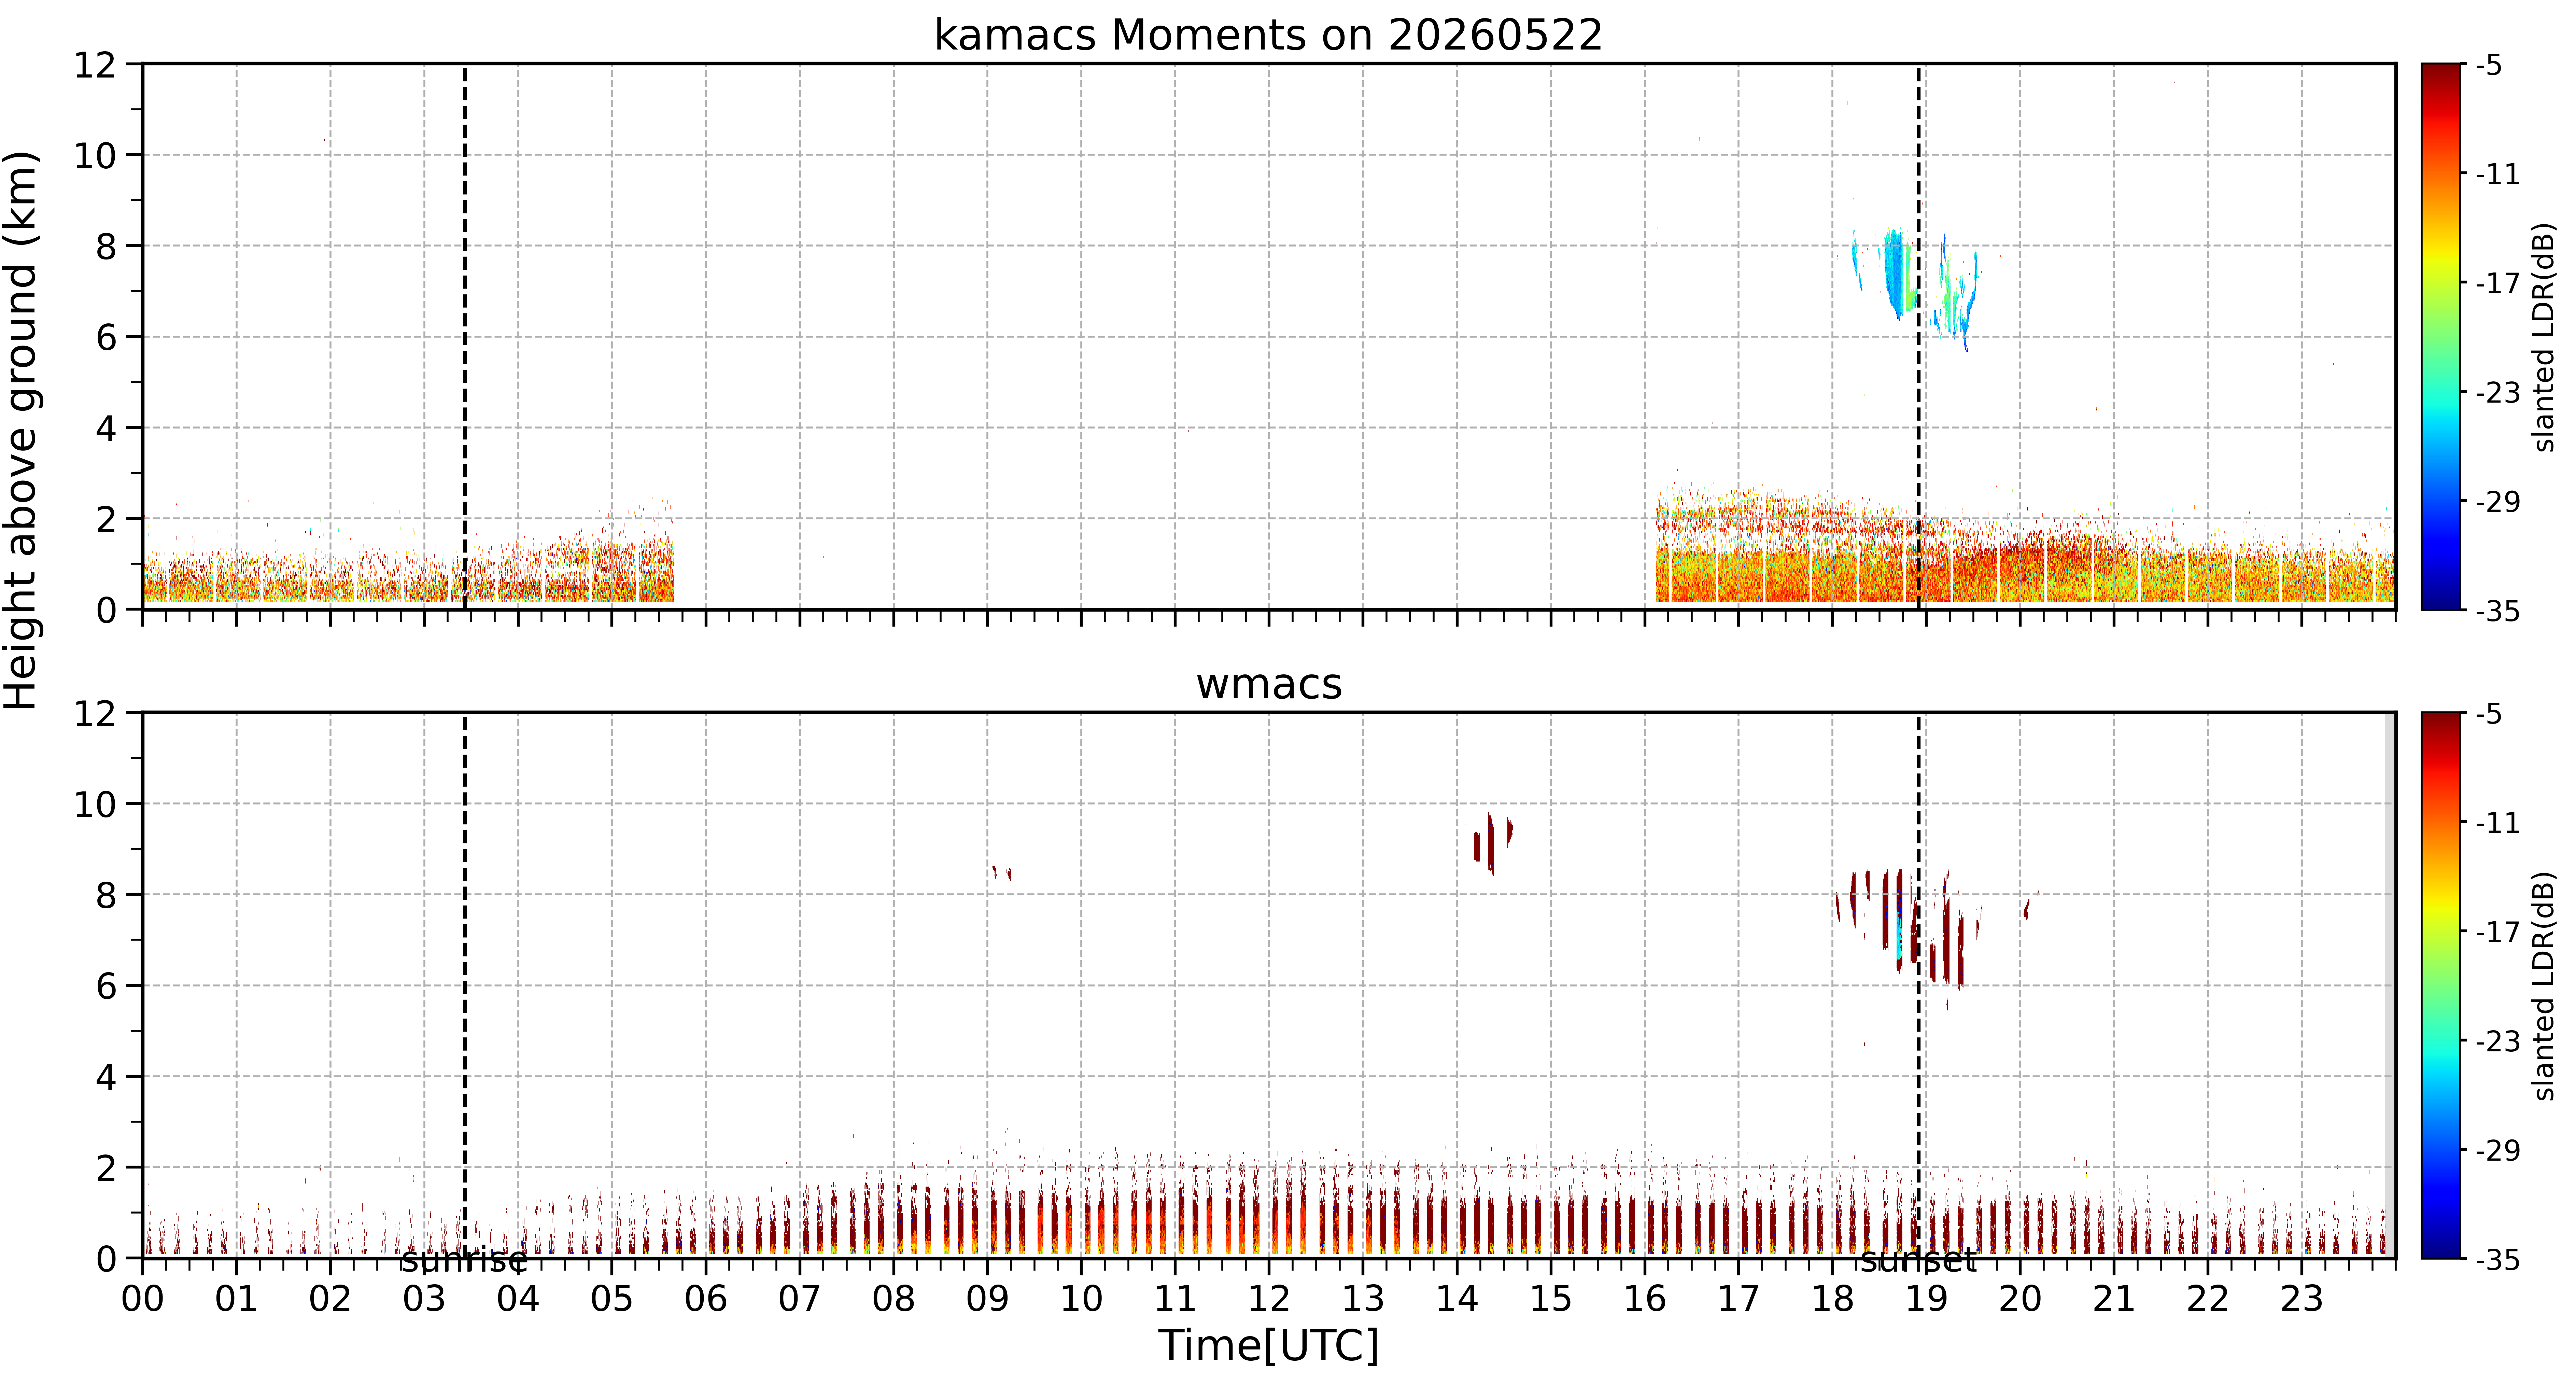The image size is (2576, 1386).
Task: Click the '00' x-axis hour tick label
Action: (x=142, y=1299)
